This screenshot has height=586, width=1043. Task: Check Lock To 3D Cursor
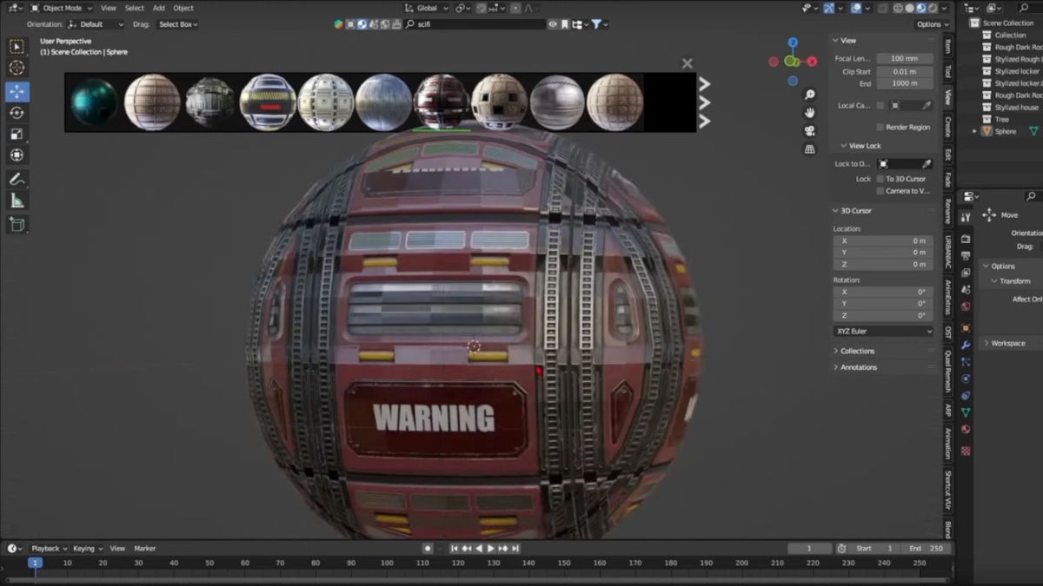880,179
